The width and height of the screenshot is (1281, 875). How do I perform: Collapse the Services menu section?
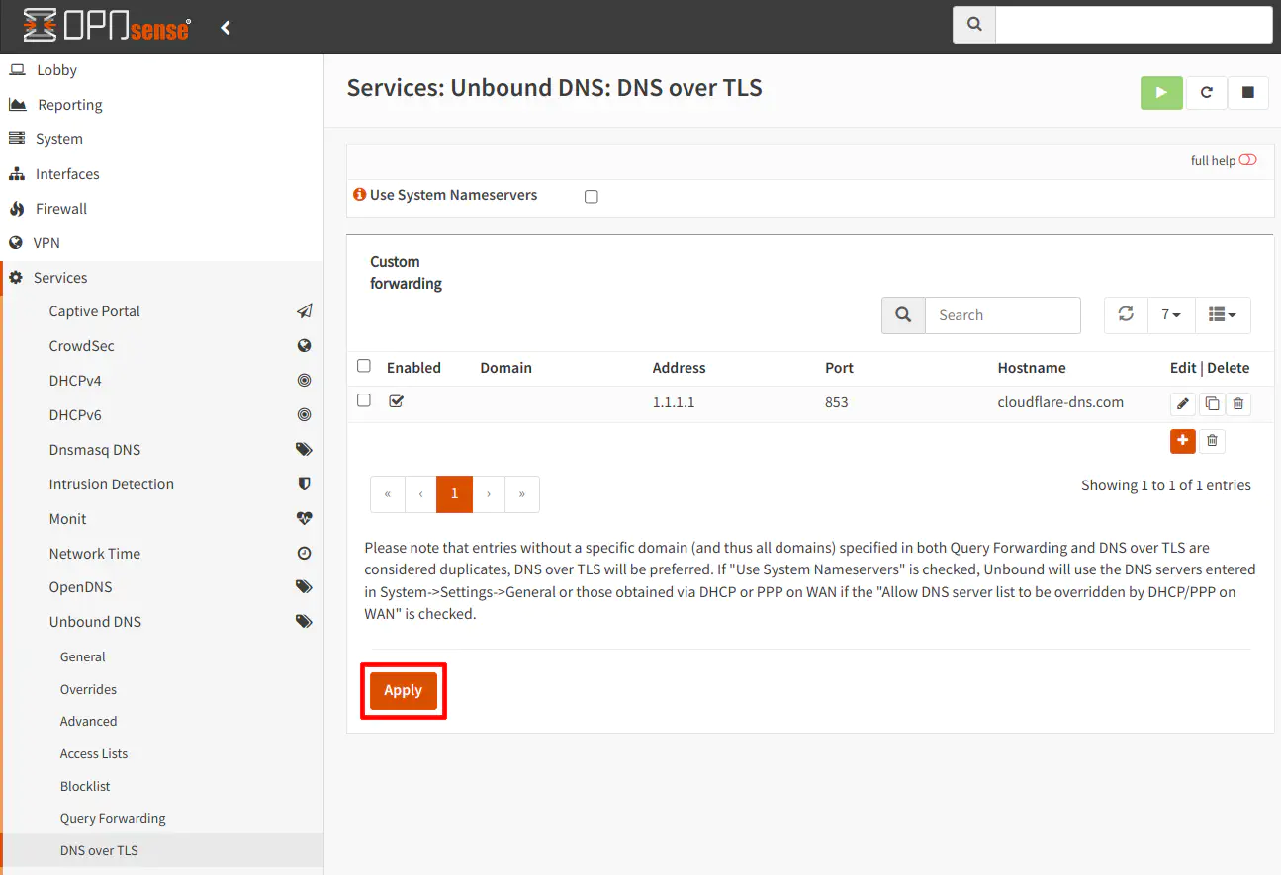[60, 278]
